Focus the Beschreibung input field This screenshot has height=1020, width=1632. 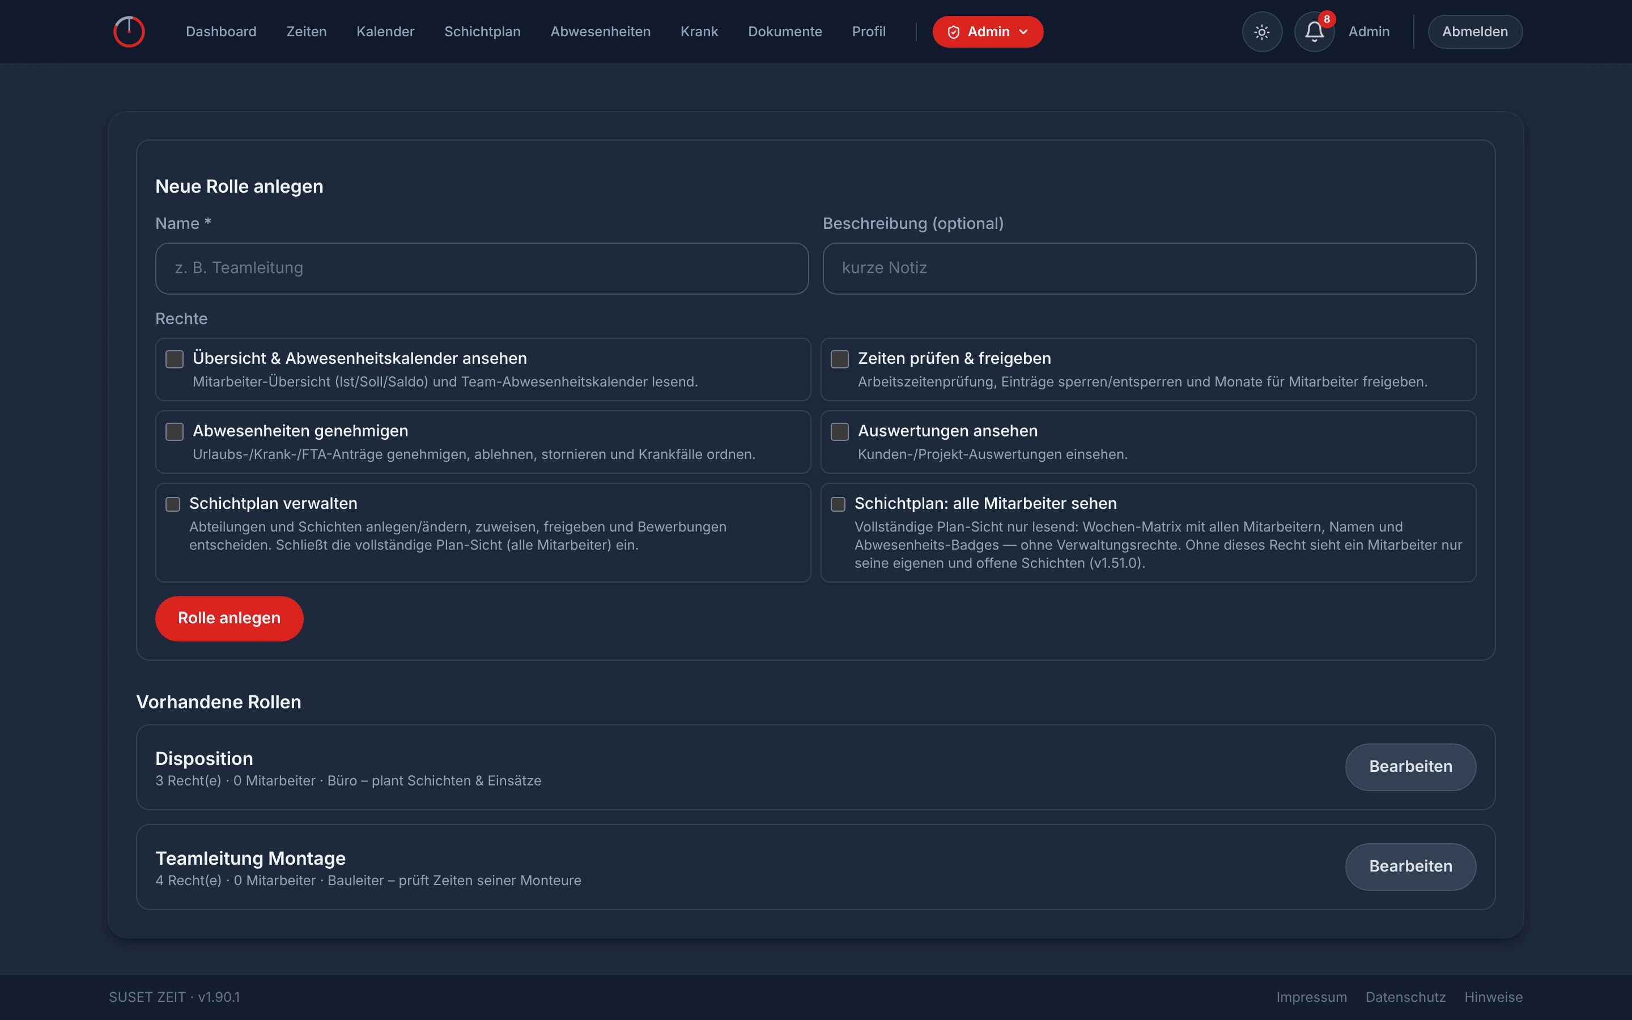point(1149,269)
